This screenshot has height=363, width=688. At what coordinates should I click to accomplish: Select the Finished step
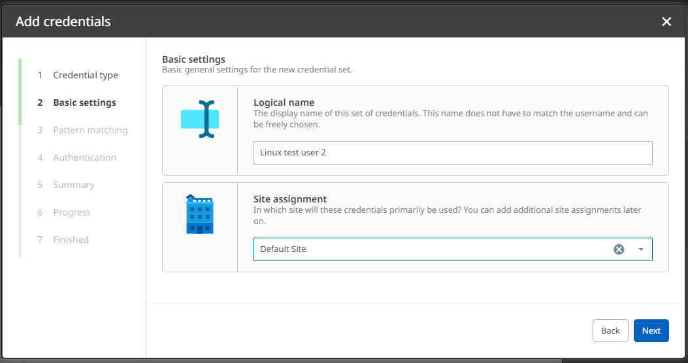[71, 240]
